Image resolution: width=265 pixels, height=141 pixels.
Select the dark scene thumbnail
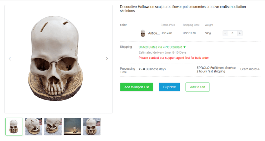point(72,126)
